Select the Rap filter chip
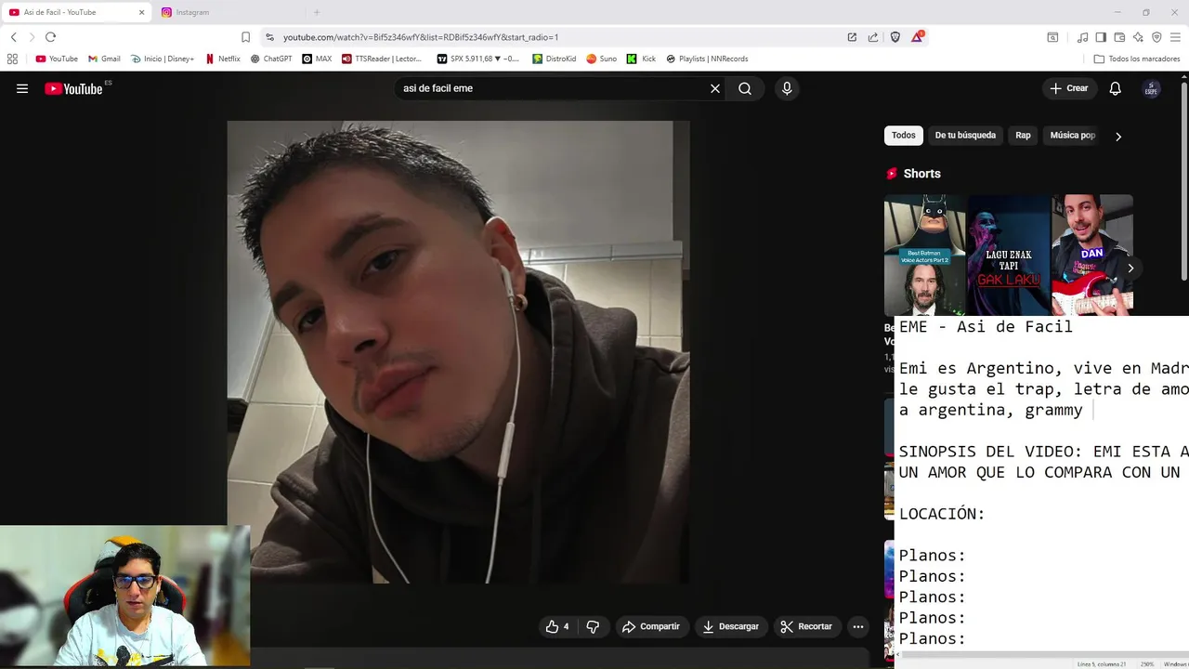The width and height of the screenshot is (1189, 669). click(1023, 136)
